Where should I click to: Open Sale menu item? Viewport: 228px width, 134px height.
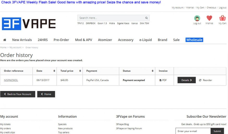(176, 40)
